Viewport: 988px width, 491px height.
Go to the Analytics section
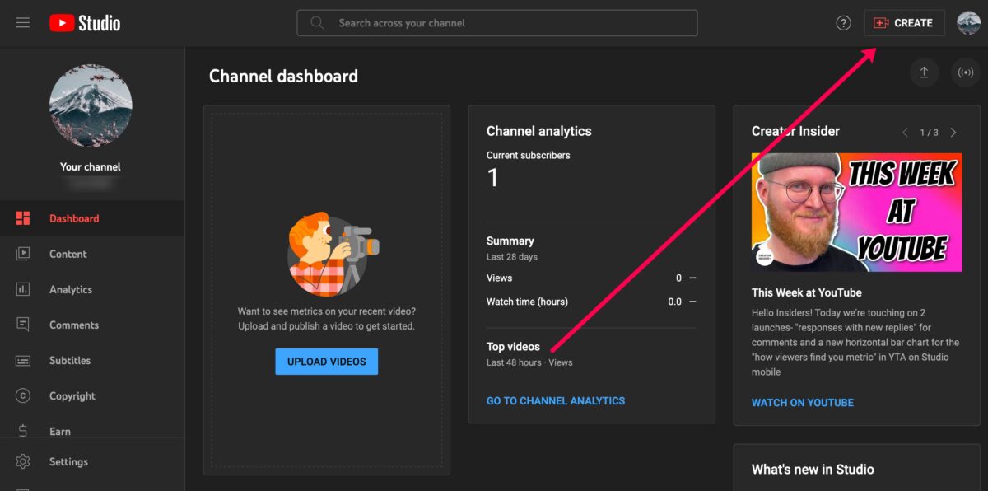tap(92, 289)
